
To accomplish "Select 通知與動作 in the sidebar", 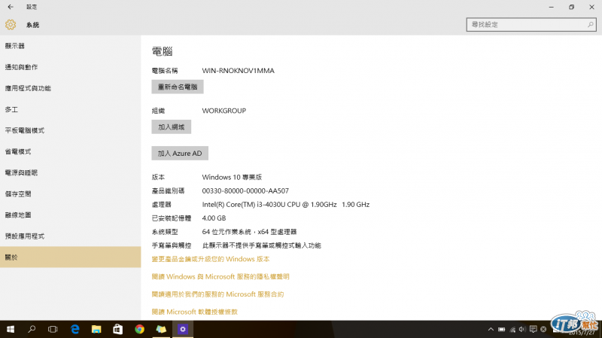I will tap(70, 67).
